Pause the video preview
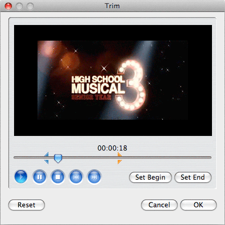Screen dimensions: 225x225 40,177
